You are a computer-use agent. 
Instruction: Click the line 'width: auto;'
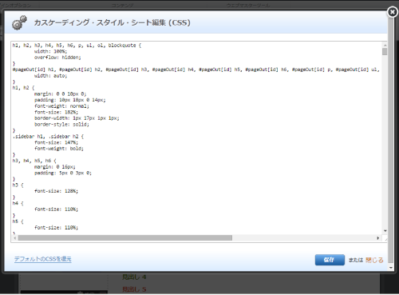click(51, 76)
